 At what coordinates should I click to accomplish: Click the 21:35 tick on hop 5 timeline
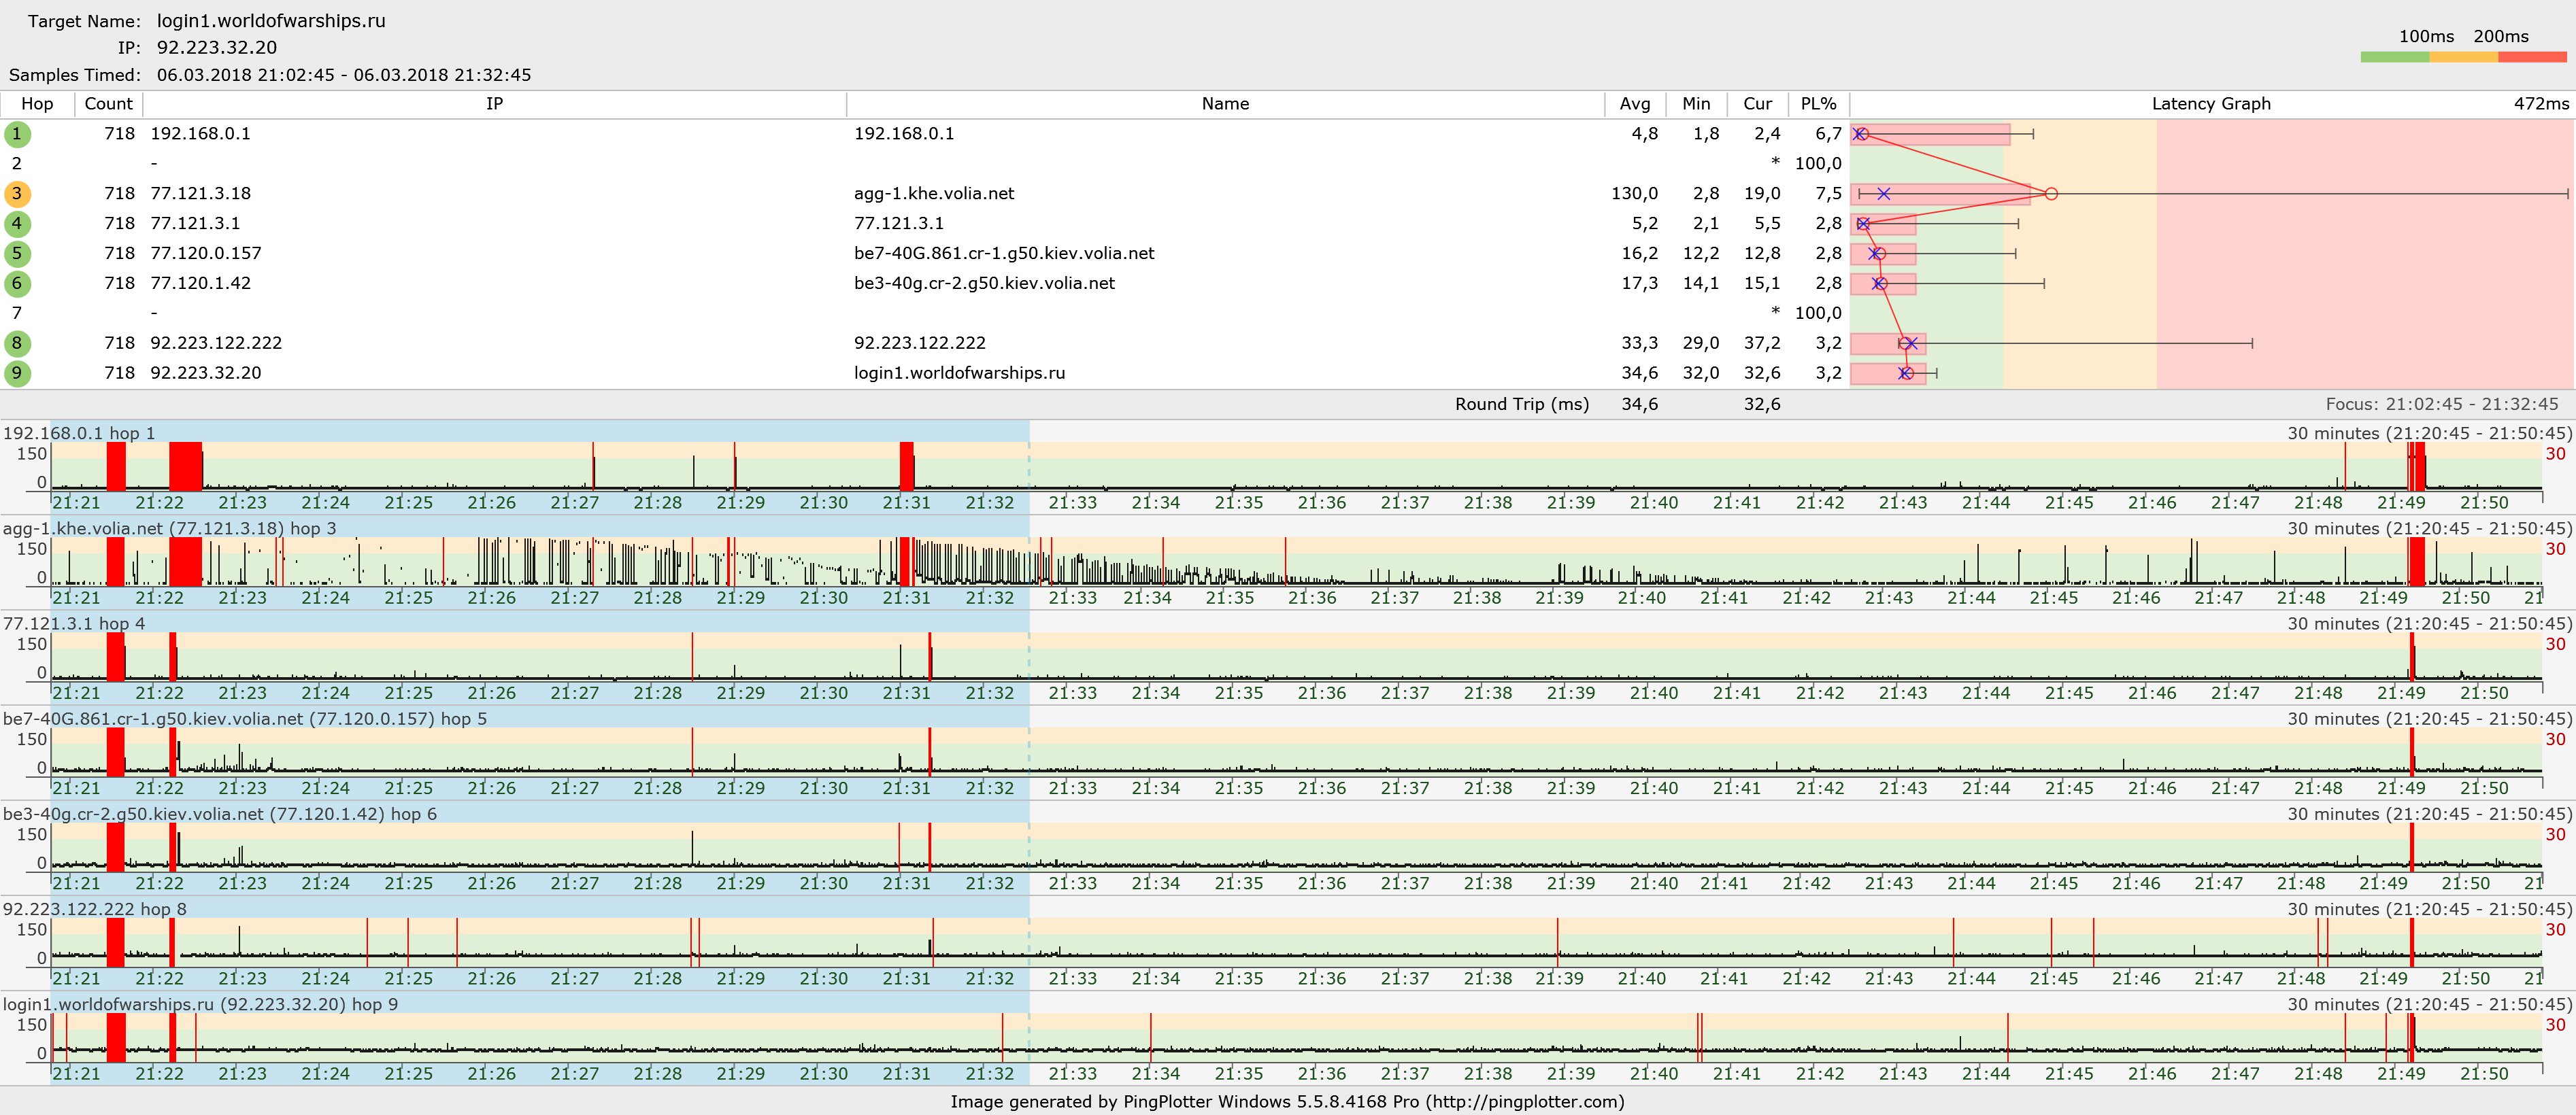click(x=1239, y=788)
